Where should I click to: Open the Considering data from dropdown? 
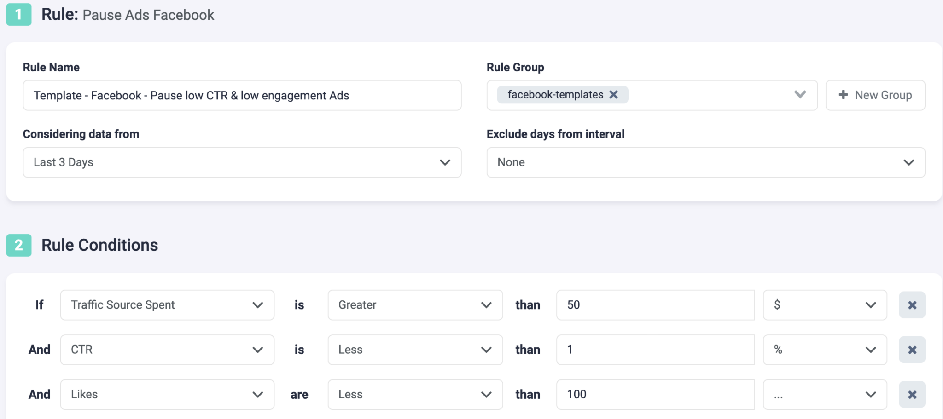click(x=242, y=162)
